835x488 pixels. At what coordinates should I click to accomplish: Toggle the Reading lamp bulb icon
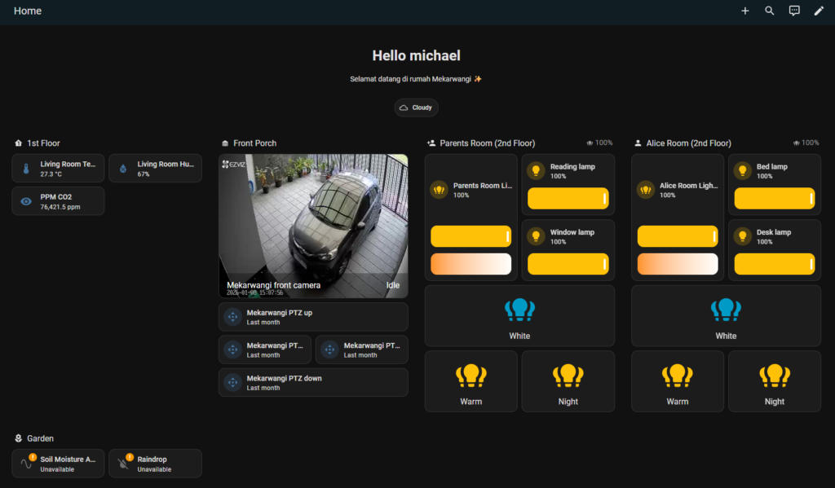tap(536, 170)
